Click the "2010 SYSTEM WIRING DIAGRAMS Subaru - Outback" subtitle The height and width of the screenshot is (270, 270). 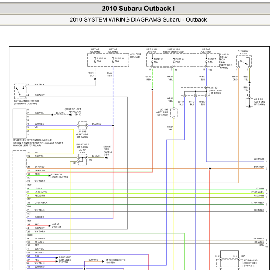pos(138,20)
